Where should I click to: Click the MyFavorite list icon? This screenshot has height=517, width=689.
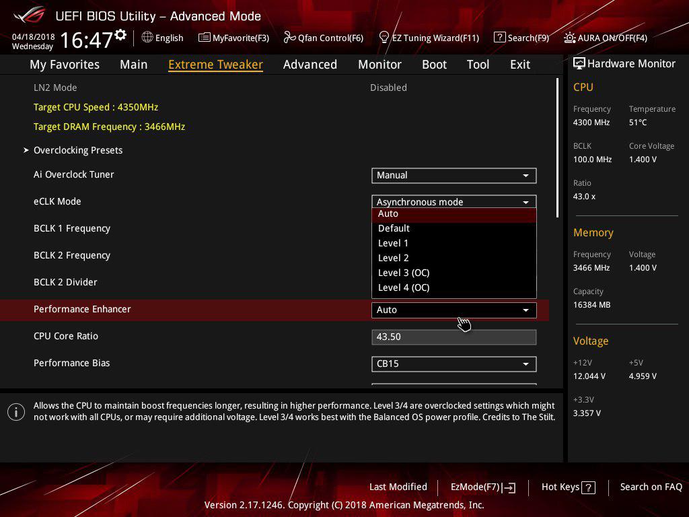204,38
